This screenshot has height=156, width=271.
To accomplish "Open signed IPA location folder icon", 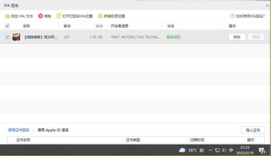I will (59, 16).
